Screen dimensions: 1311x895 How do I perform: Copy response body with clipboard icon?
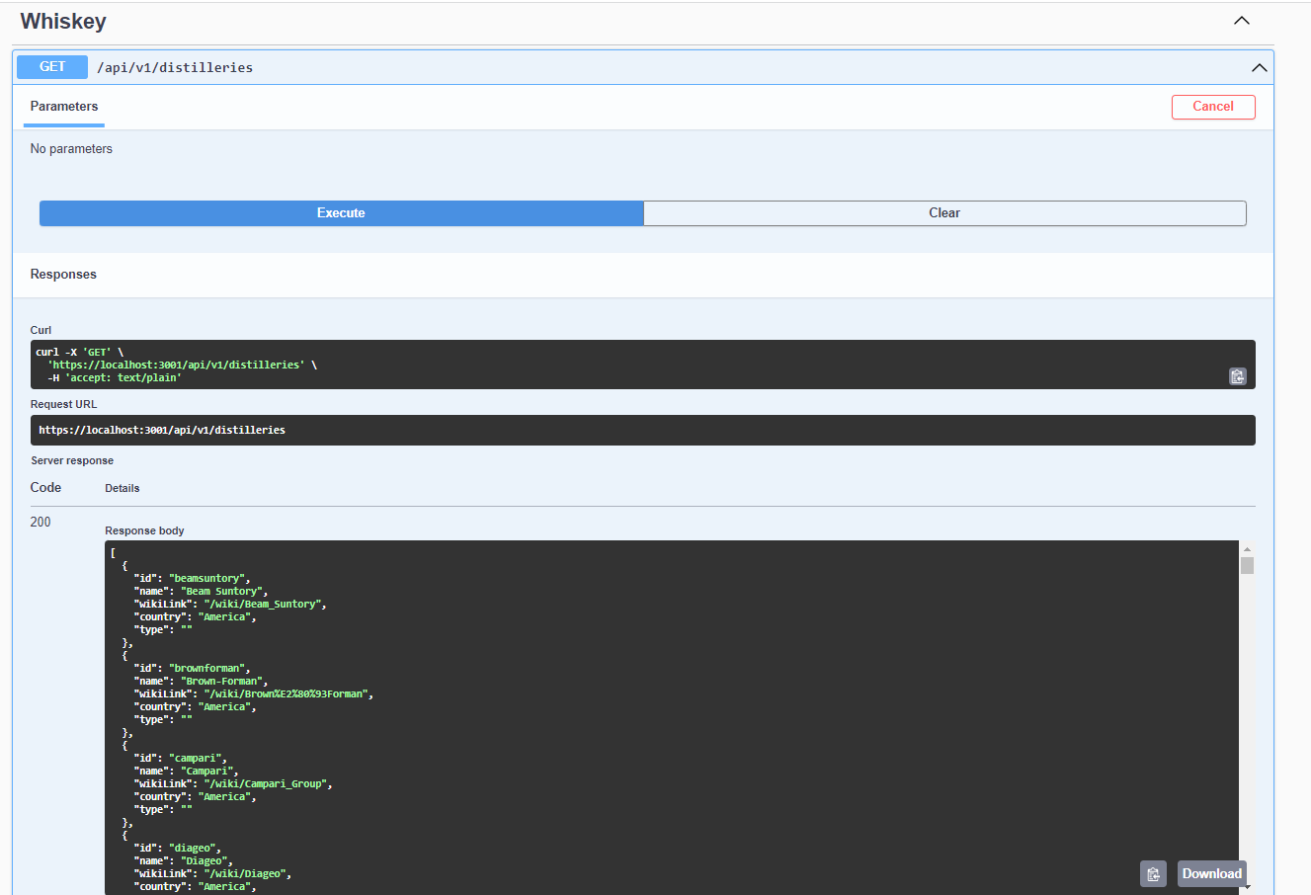1153,874
